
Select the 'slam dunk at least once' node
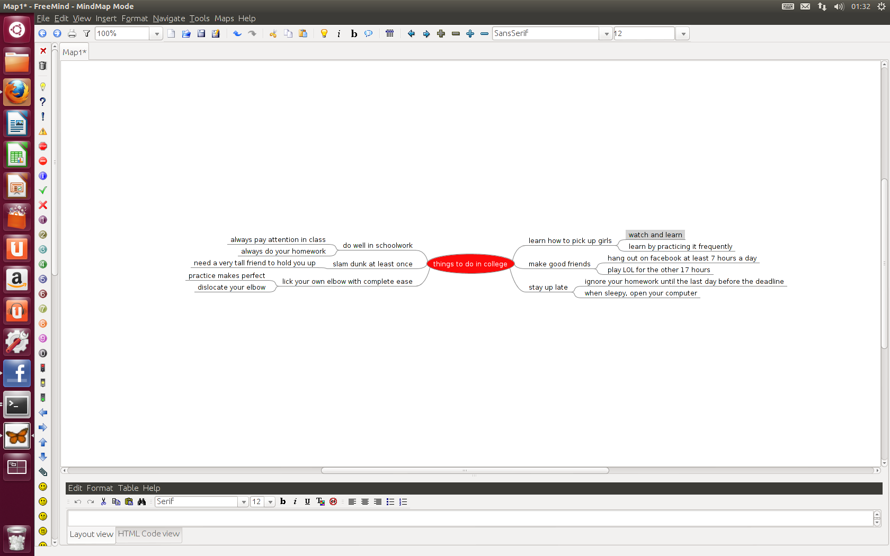[x=372, y=264]
